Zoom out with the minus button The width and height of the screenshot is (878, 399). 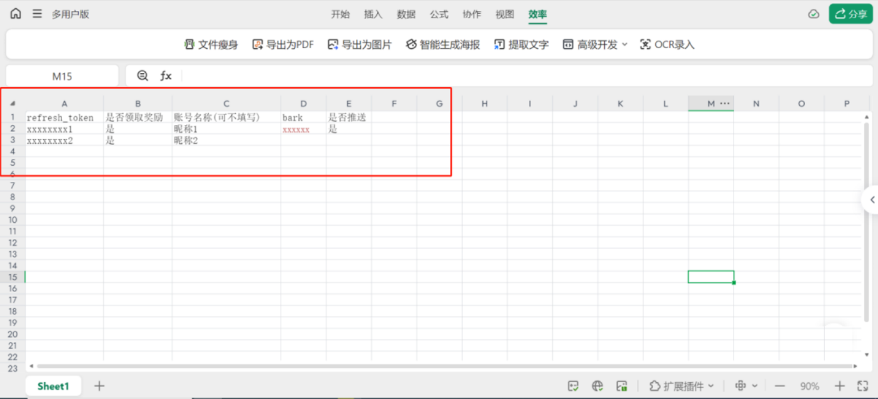click(779, 386)
